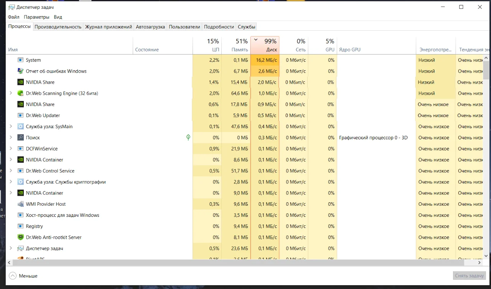Click the gear icon of Службы криптографии
Screen dimensions: 491x289
pyautogui.click(x=21, y=182)
